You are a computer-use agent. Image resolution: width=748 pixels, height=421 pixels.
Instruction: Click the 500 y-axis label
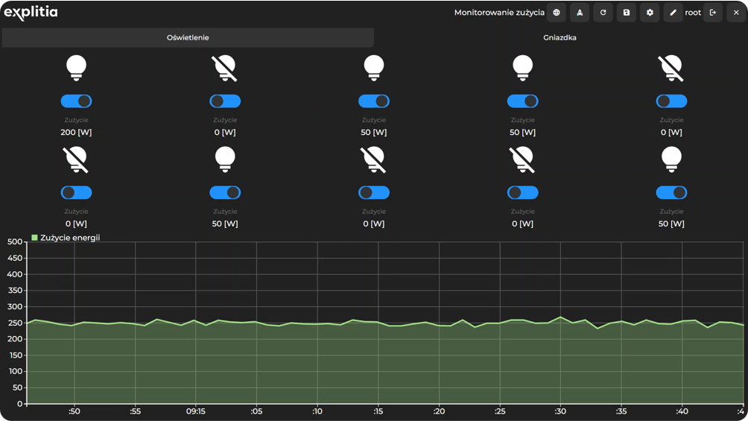click(15, 241)
